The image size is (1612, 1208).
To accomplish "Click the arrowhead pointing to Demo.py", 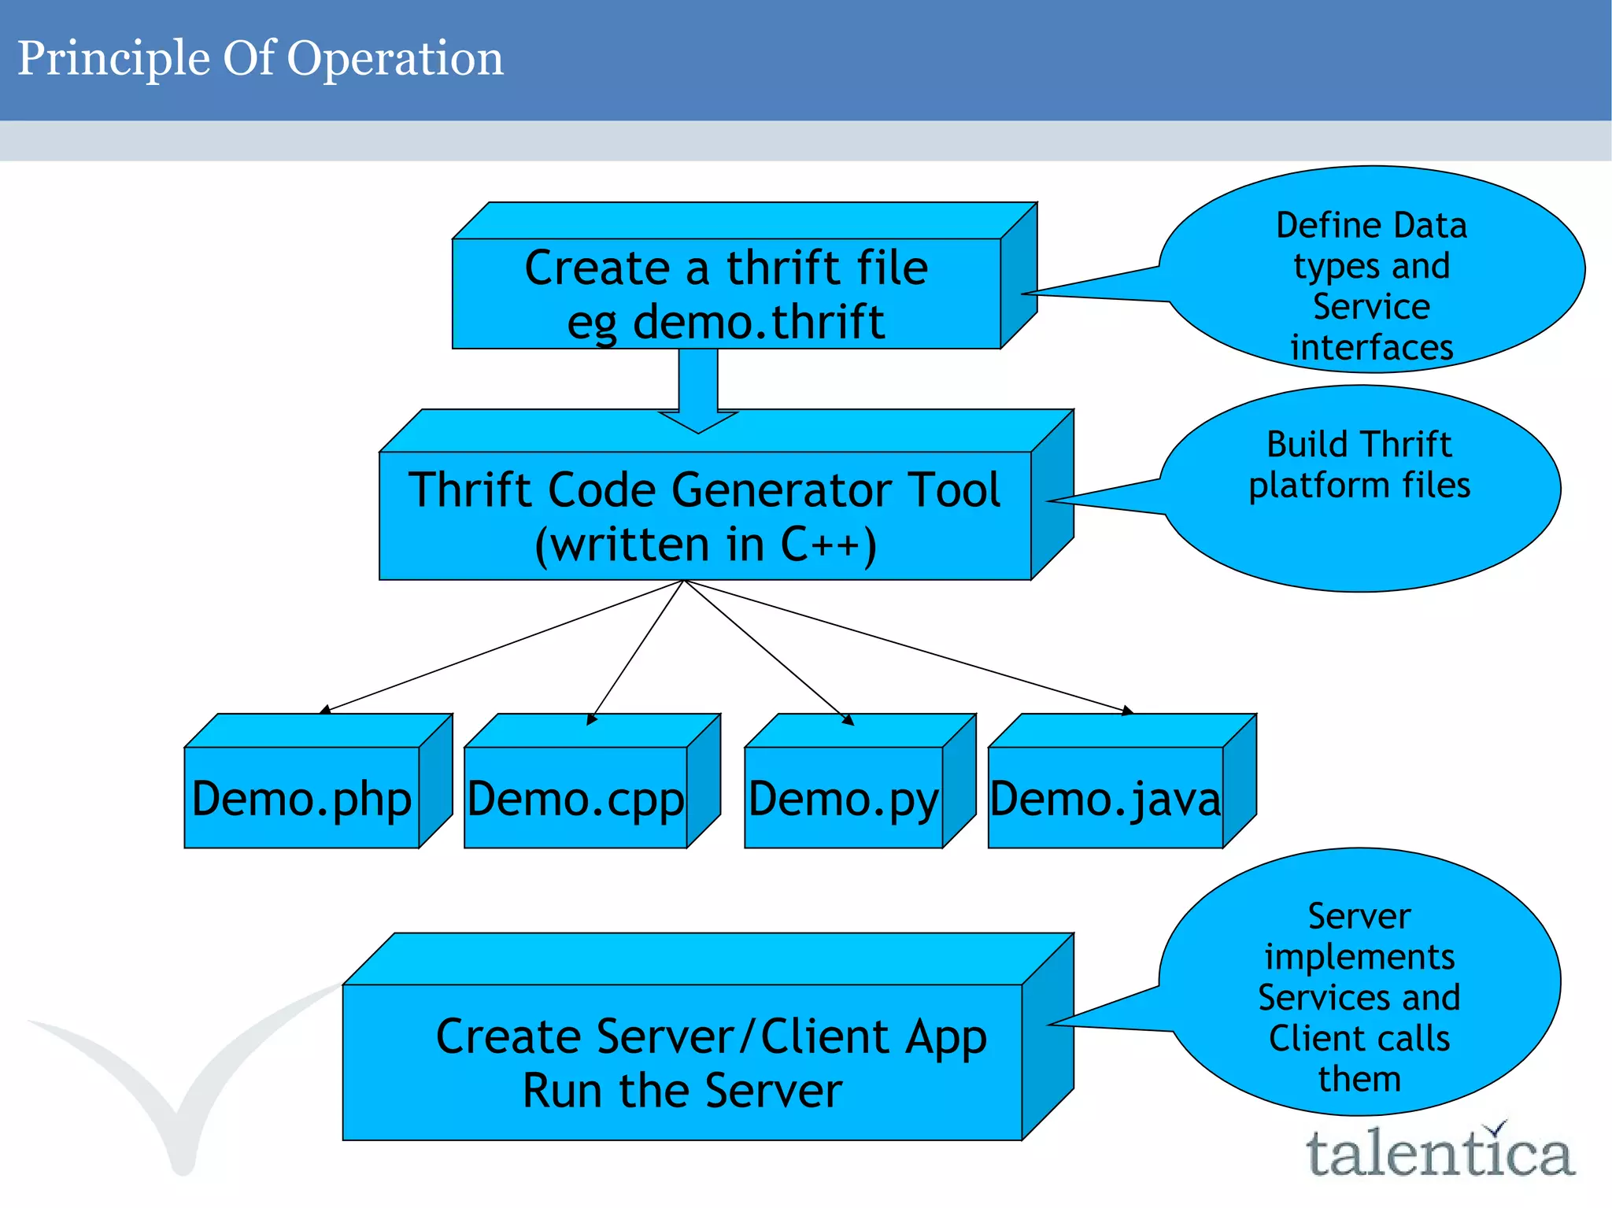I will [x=848, y=719].
